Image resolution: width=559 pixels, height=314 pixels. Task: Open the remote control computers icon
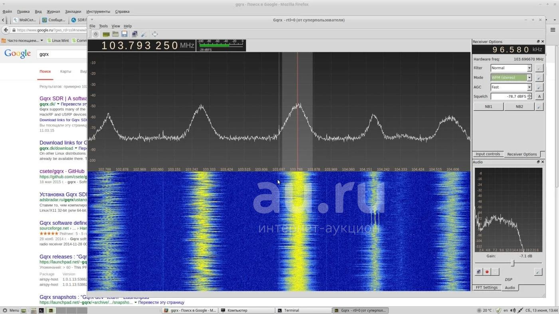pos(135,34)
